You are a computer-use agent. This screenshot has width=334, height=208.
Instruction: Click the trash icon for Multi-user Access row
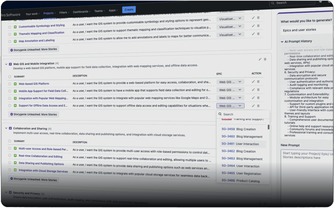(x=258, y=149)
